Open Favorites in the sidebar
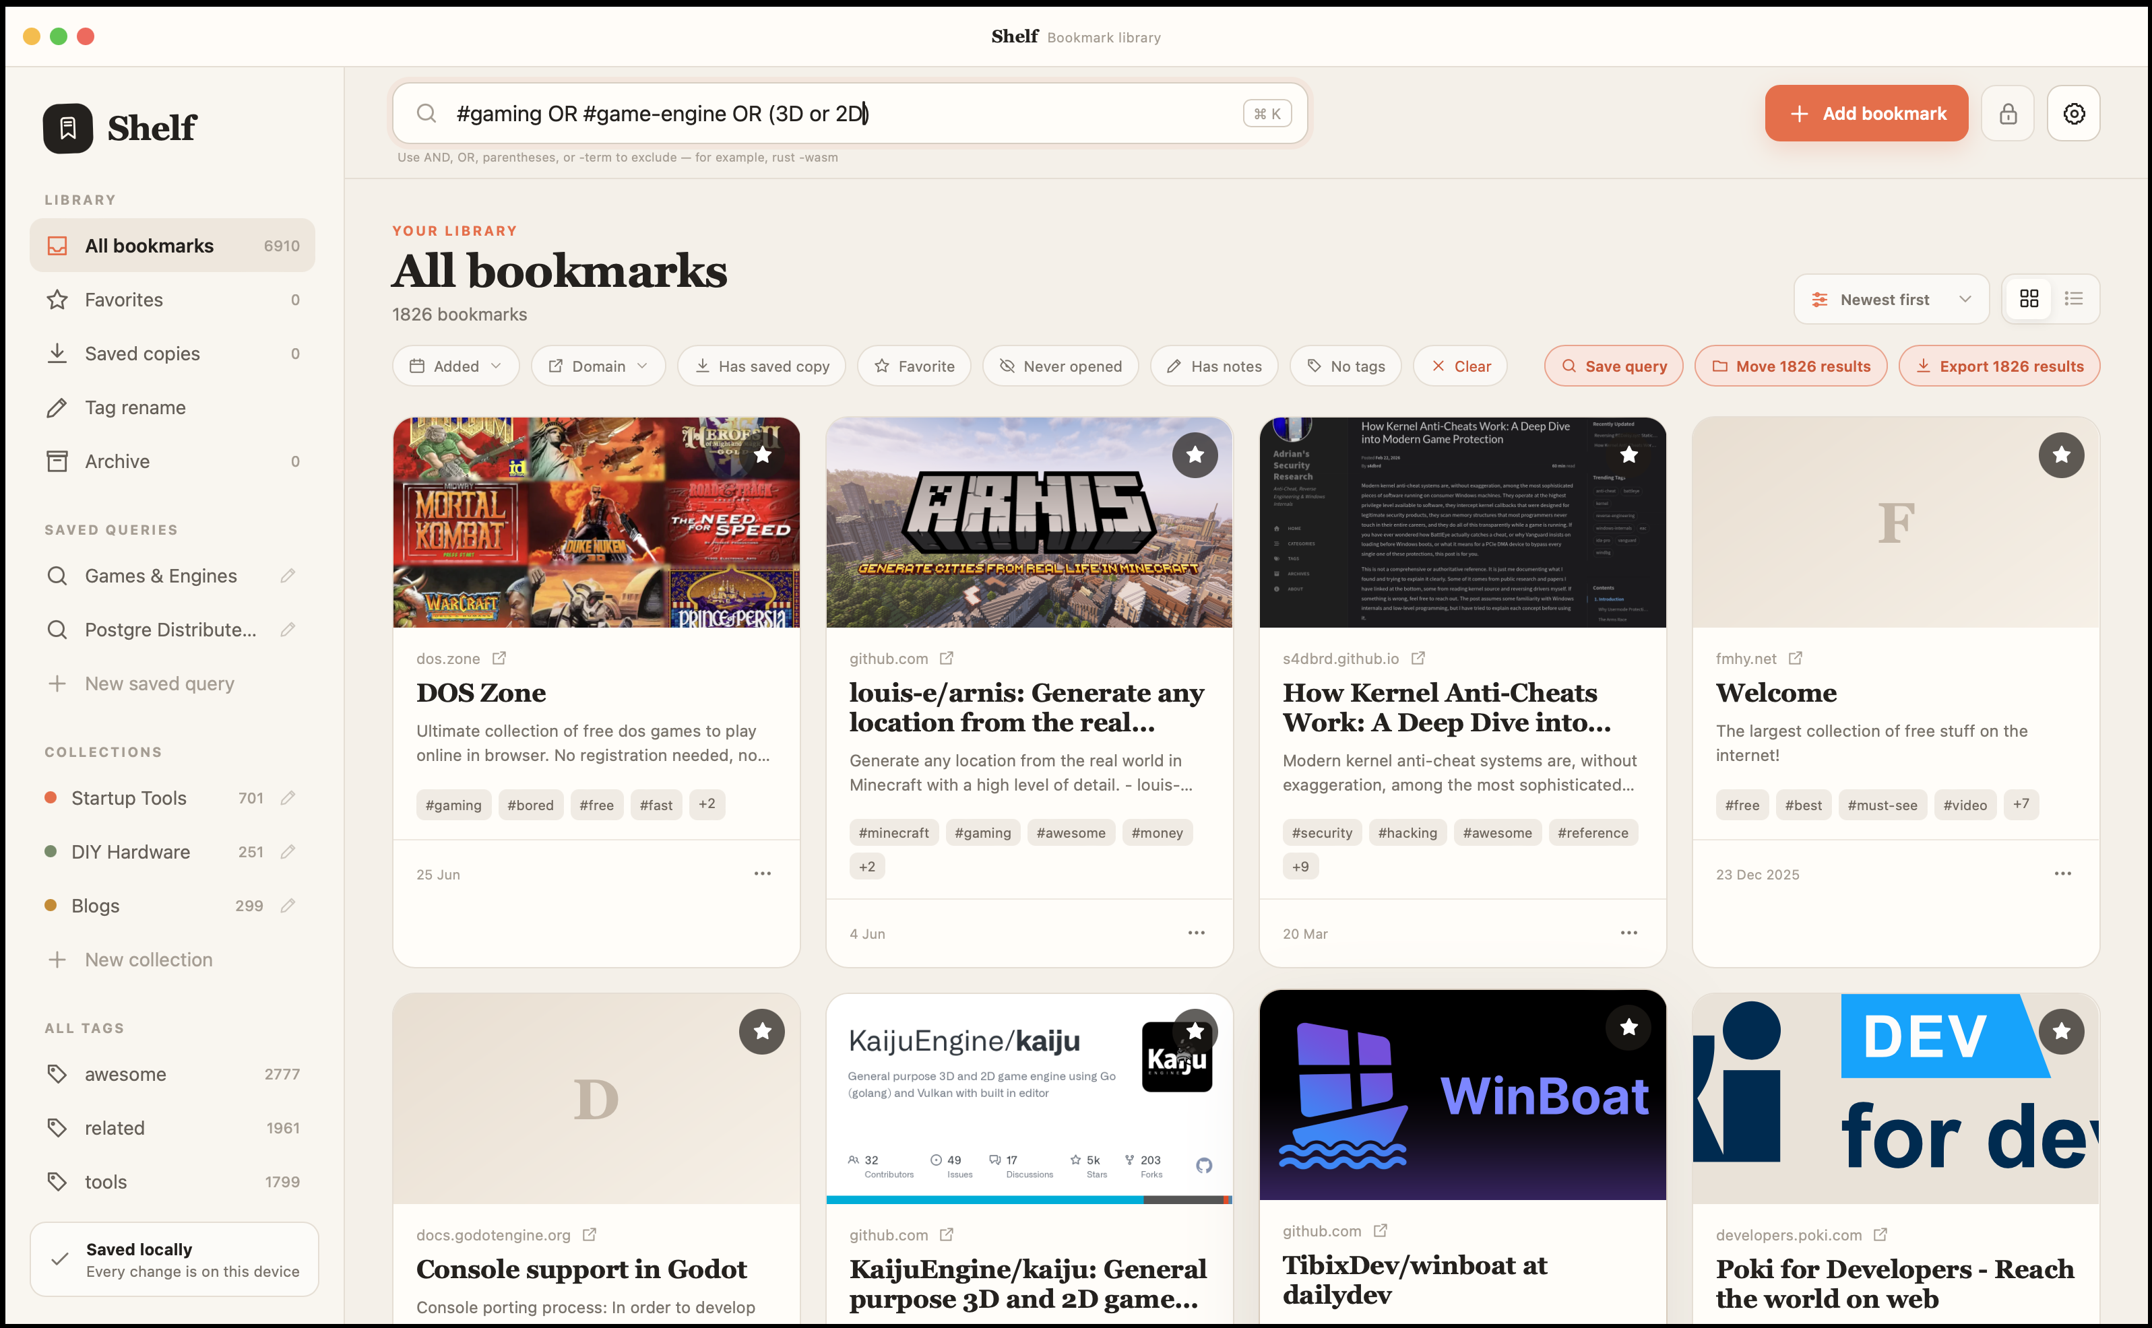The height and width of the screenshot is (1328, 2152). point(172,300)
